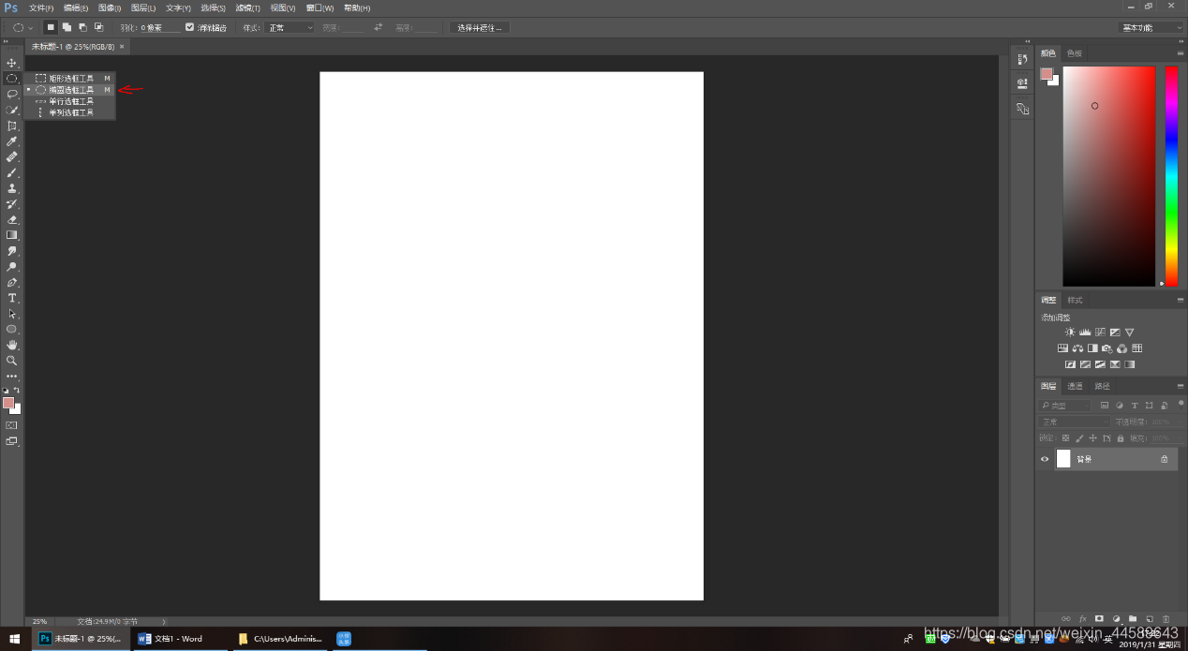Select the Healing Brush tool
This screenshot has height=651, width=1188.
pos(12,156)
